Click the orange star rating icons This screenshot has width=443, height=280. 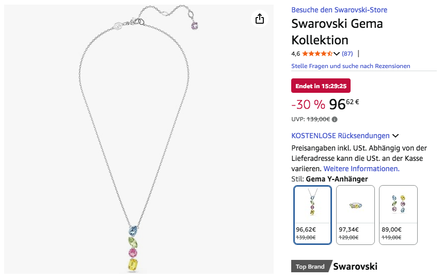pyautogui.click(x=317, y=54)
